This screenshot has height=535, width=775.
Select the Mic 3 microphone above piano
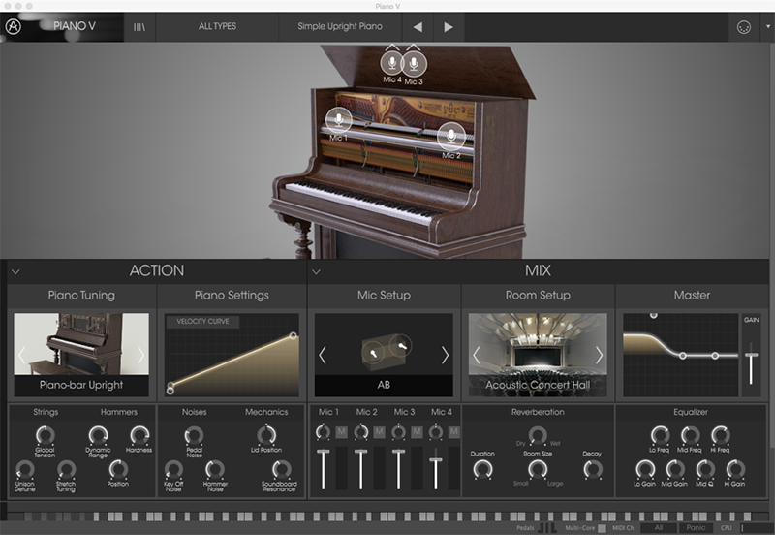pos(414,63)
